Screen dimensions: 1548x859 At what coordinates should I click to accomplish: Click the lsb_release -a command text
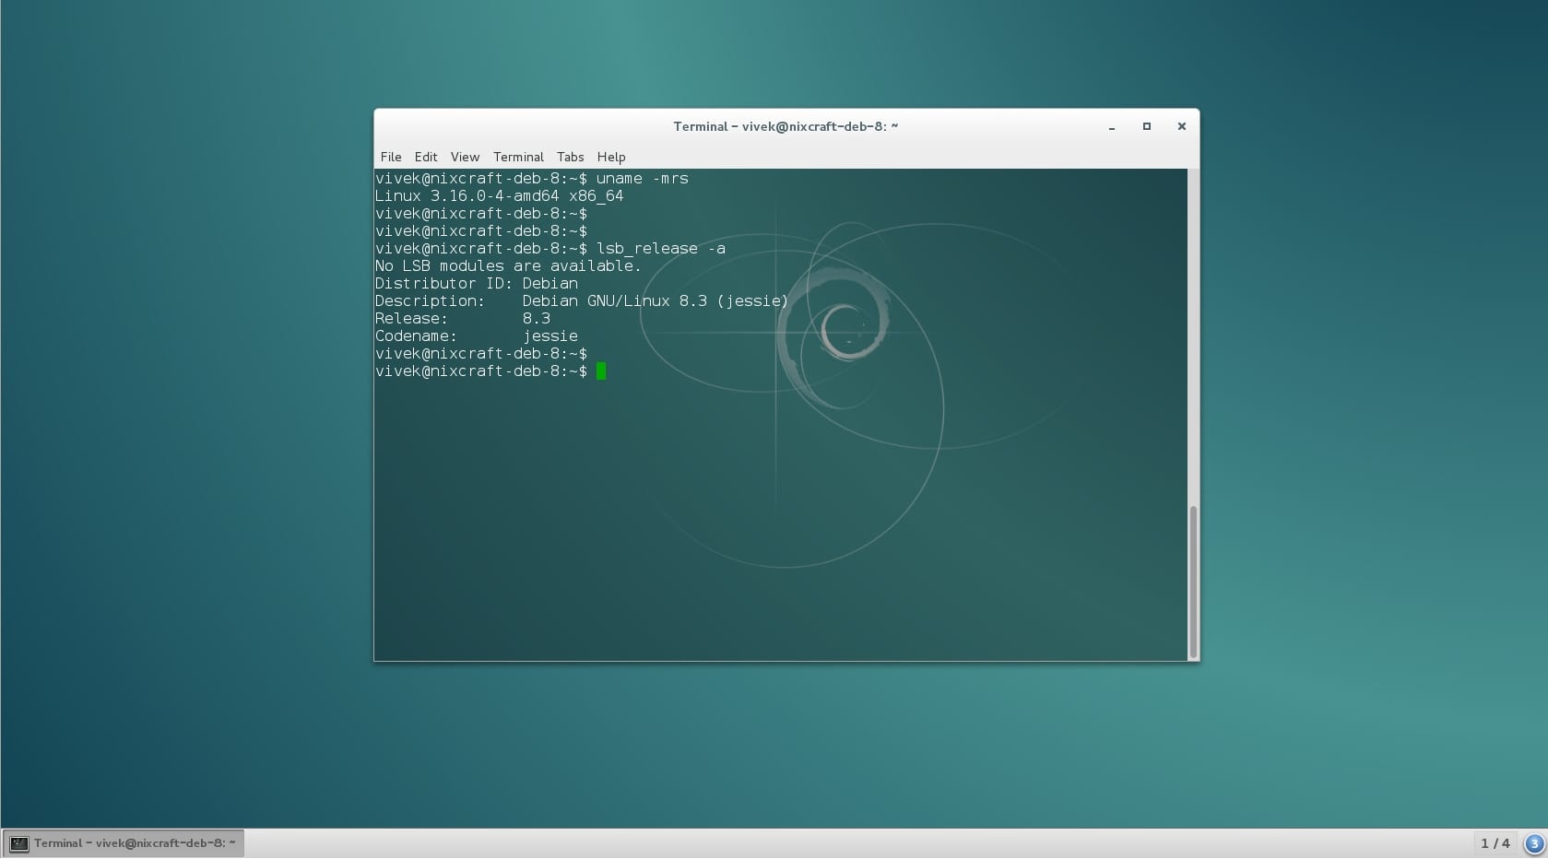pyautogui.click(x=660, y=248)
